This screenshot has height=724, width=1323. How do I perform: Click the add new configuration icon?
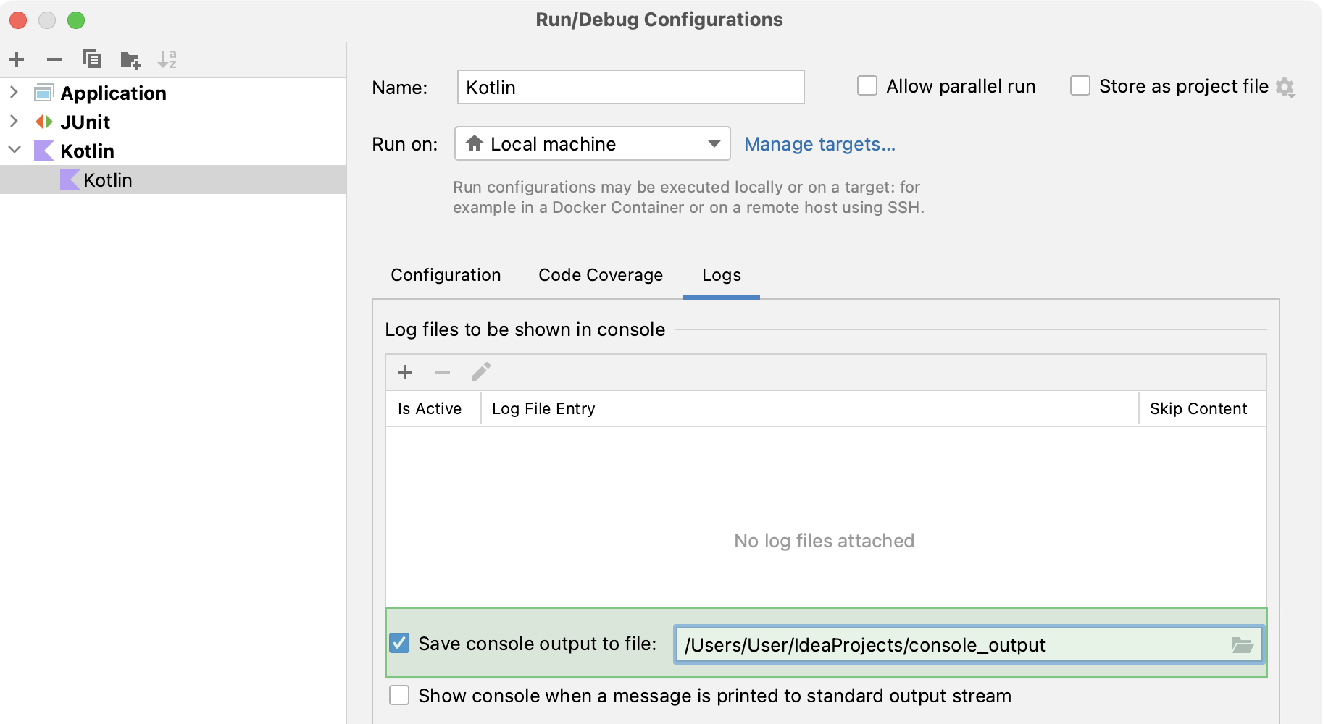17,59
